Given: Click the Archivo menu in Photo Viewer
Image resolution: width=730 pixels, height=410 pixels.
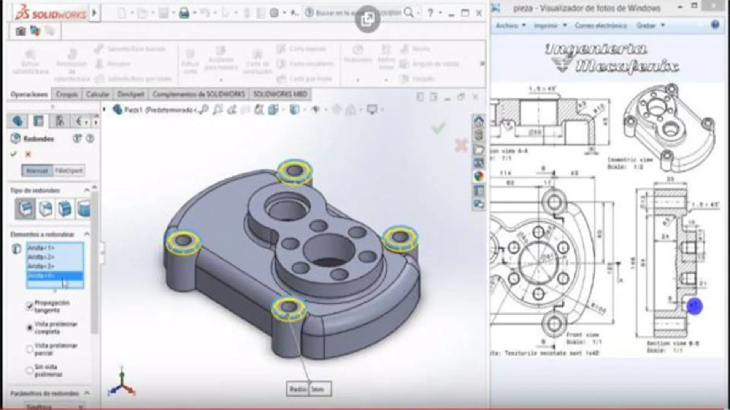Looking at the screenshot, I should click(x=508, y=26).
